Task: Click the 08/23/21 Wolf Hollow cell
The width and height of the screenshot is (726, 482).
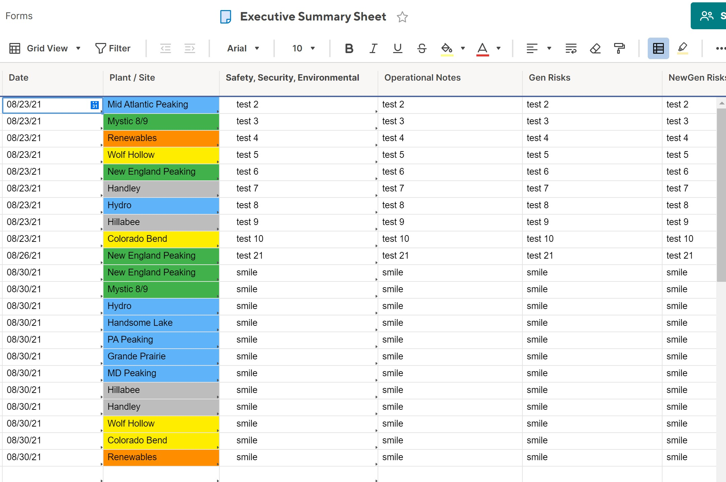Action: click(161, 155)
